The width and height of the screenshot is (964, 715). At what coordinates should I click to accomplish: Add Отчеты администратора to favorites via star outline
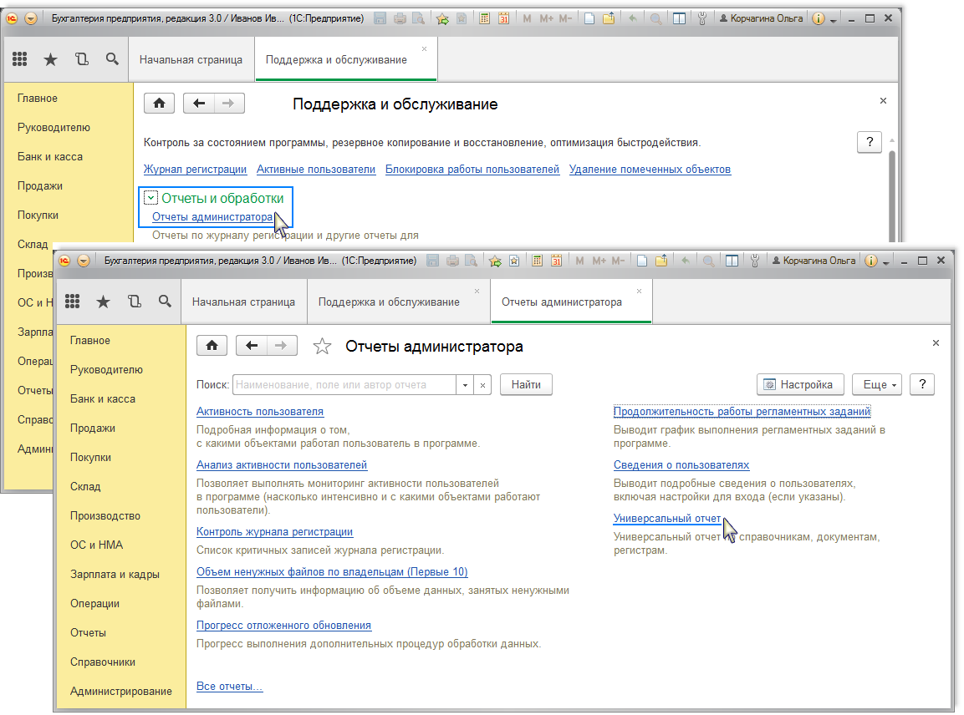click(322, 347)
